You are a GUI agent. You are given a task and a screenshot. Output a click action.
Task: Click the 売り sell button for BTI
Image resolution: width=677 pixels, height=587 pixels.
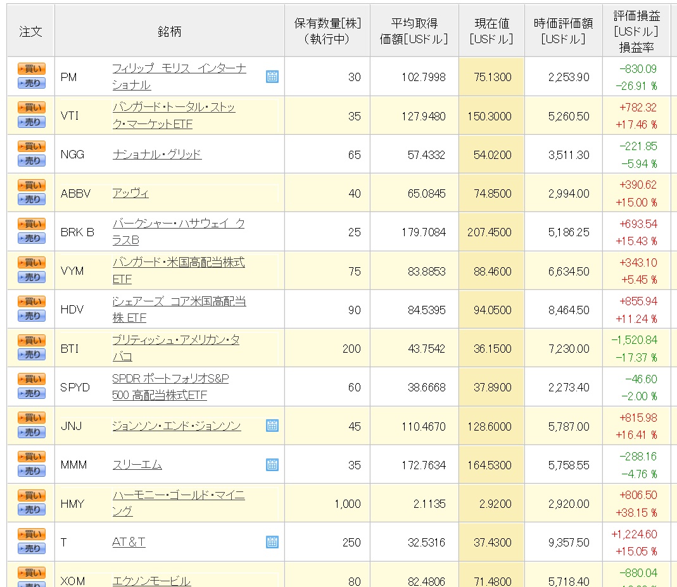tap(31, 355)
